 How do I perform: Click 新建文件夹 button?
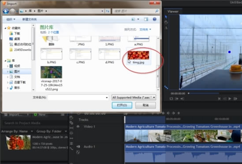point(30,19)
